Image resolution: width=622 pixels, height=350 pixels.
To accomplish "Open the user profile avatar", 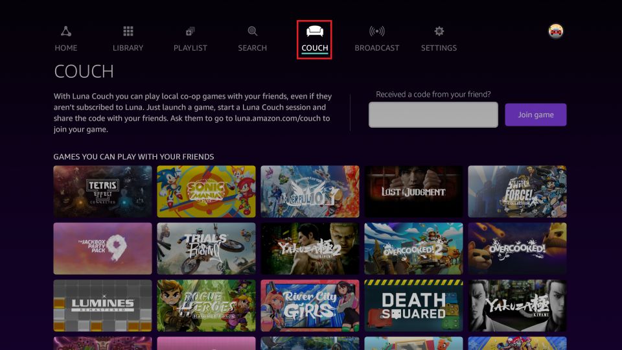I will (x=556, y=31).
